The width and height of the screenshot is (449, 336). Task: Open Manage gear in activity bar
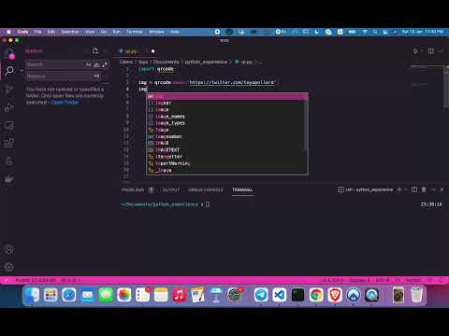pos(9,267)
